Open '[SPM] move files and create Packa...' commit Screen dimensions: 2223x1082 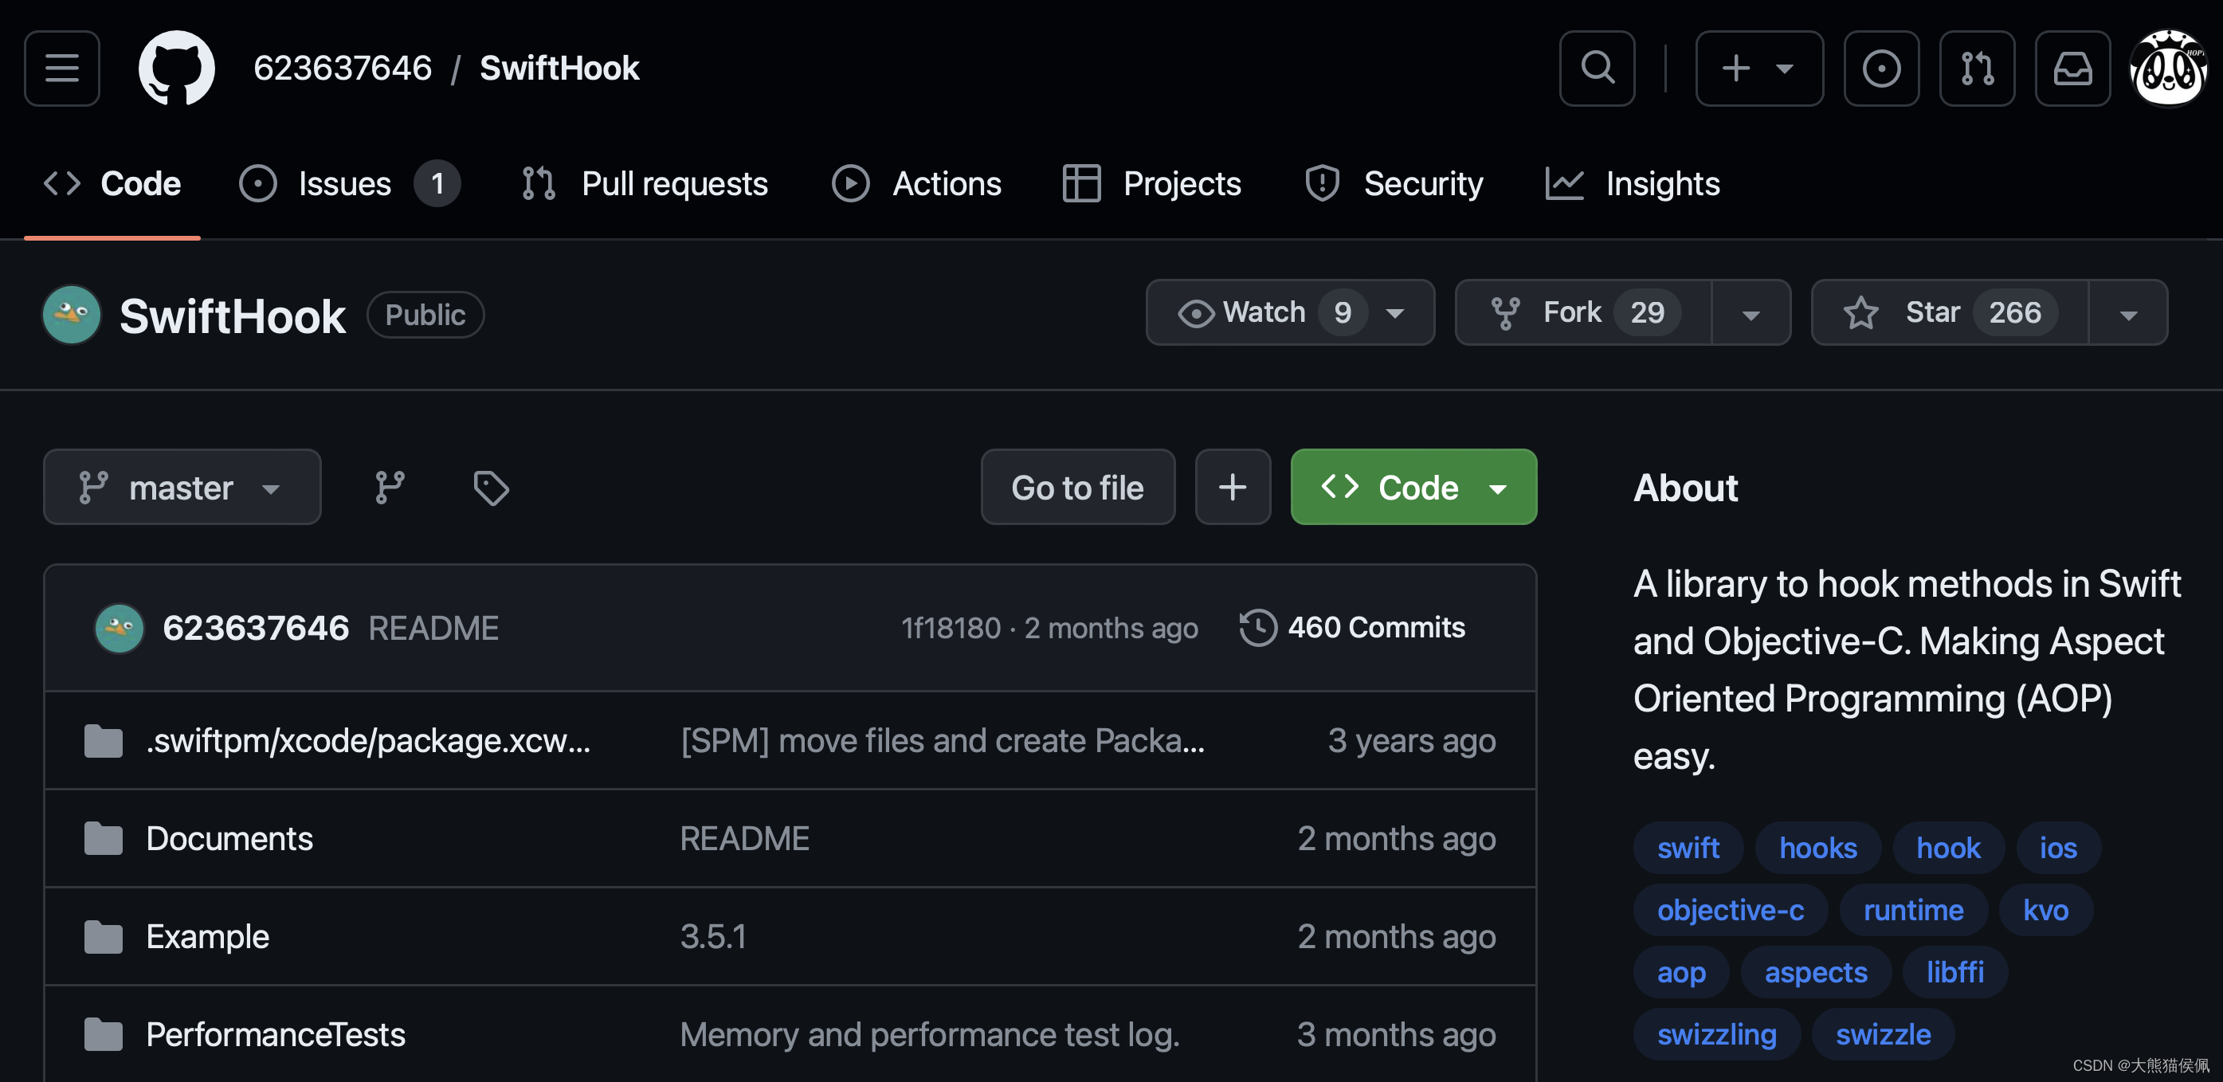(x=943, y=741)
